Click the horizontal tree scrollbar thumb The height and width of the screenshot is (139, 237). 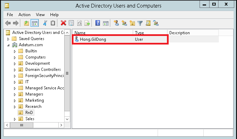22,125
